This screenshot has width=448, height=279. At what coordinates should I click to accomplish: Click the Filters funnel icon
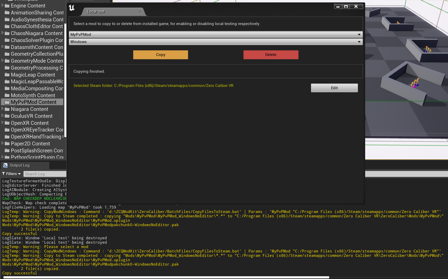tap(4, 174)
